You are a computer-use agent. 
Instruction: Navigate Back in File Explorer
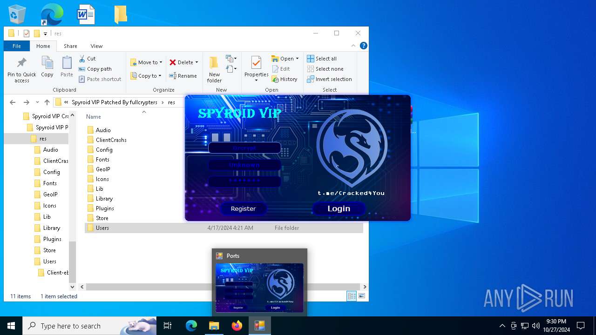pos(13,102)
